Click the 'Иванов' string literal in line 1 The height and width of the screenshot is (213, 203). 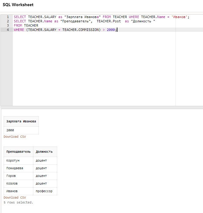click(179, 17)
